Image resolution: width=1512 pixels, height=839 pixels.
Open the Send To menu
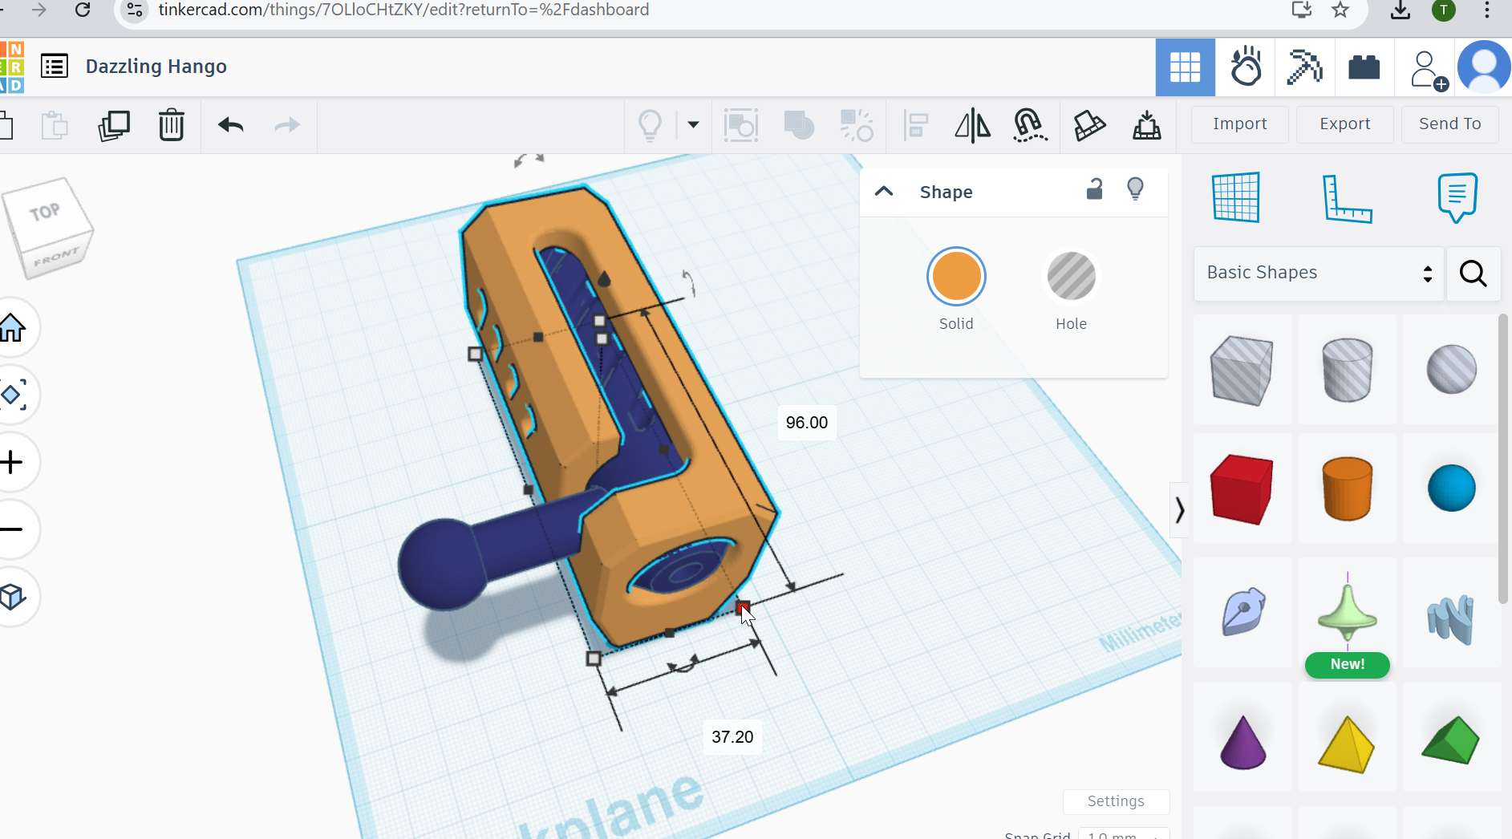[x=1449, y=124]
